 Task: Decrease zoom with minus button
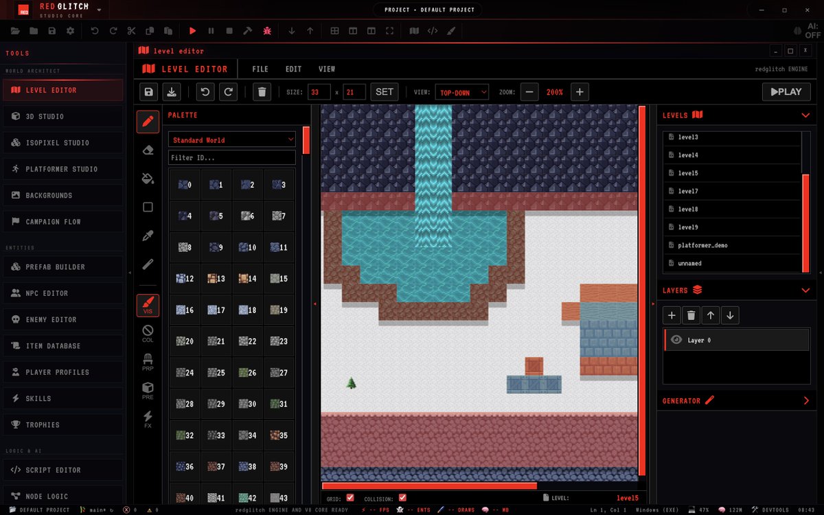tap(529, 92)
